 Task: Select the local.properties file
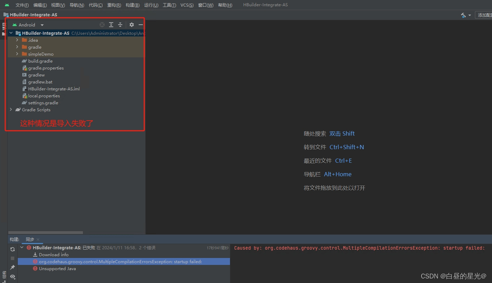coord(44,96)
